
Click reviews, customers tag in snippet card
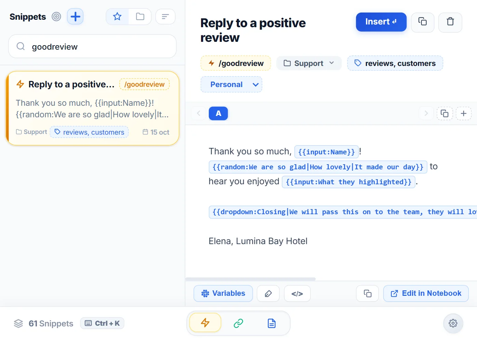pyautogui.click(x=89, y=132)
